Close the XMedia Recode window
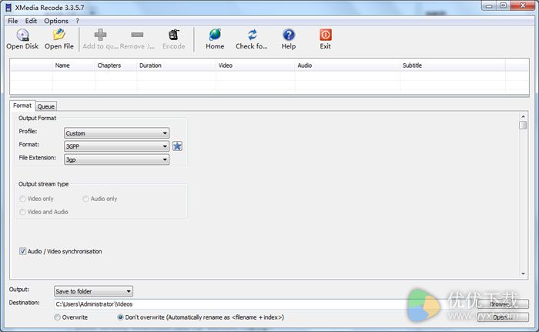539x332 pixels. tap(523, 6)
